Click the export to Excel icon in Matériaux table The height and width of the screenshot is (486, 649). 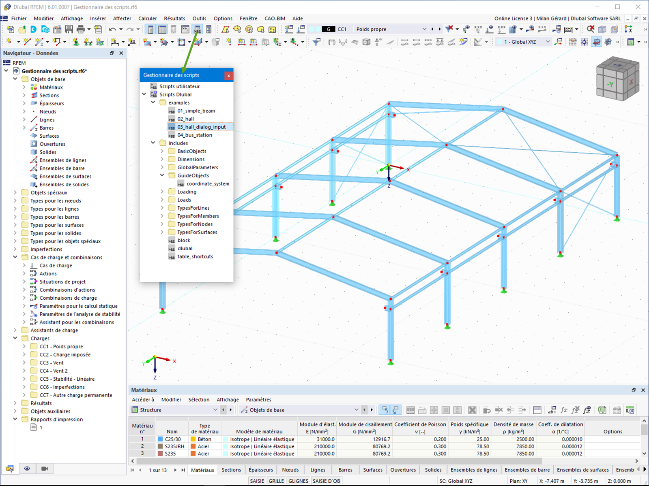[x=602, y=410]
